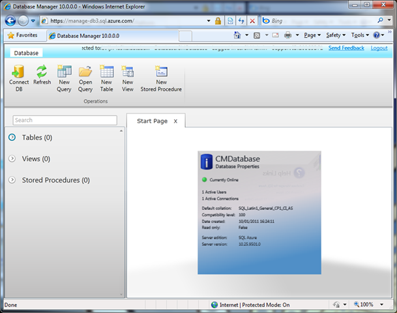Select the Database ribbon tab
The width and height of the screenshot is (397, 313).
[26, 53]
